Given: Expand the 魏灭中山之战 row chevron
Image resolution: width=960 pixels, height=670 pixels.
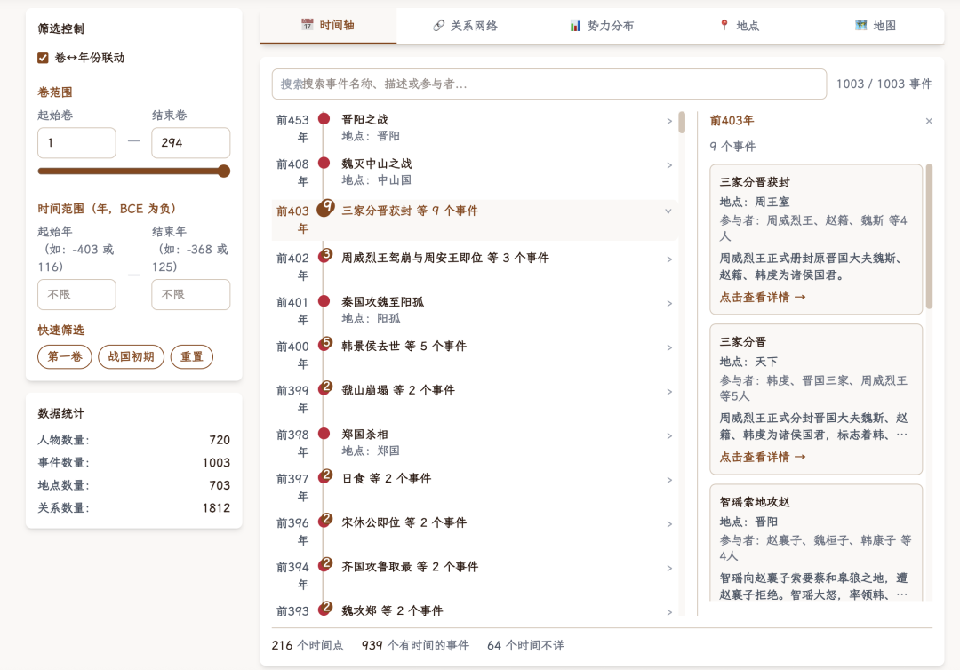Looking at the screenshot, I should coord(669,165).
